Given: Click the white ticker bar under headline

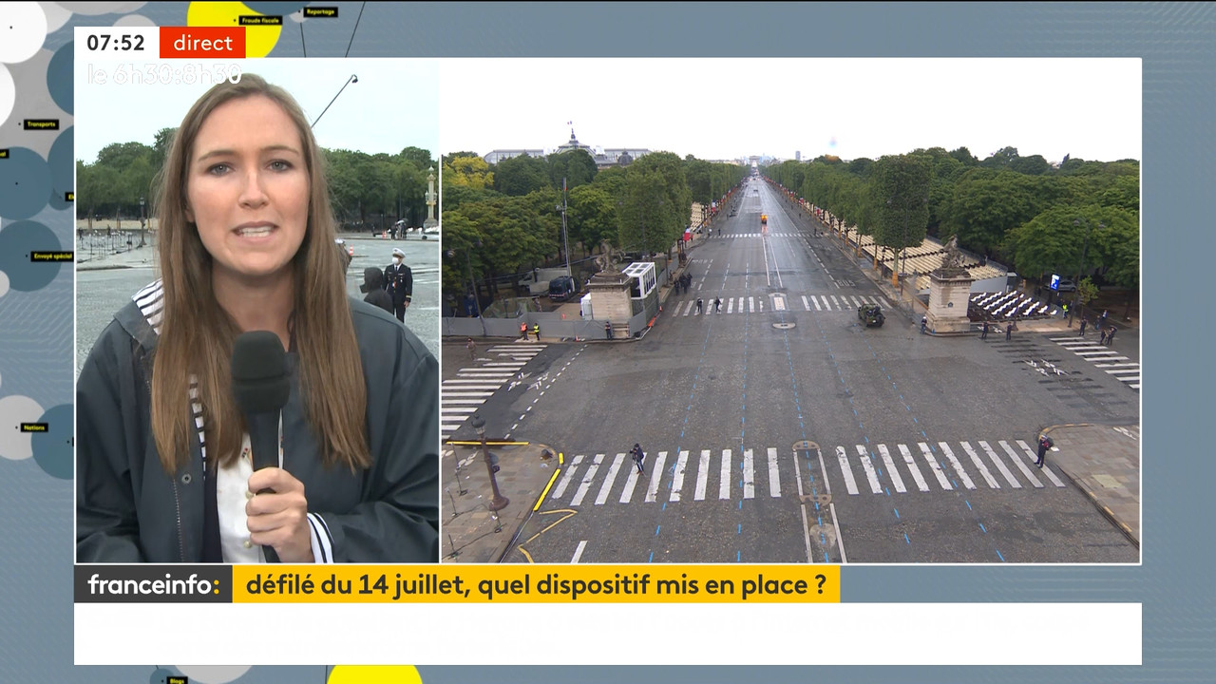Looking at the screenshot, I should pos(608,634).
